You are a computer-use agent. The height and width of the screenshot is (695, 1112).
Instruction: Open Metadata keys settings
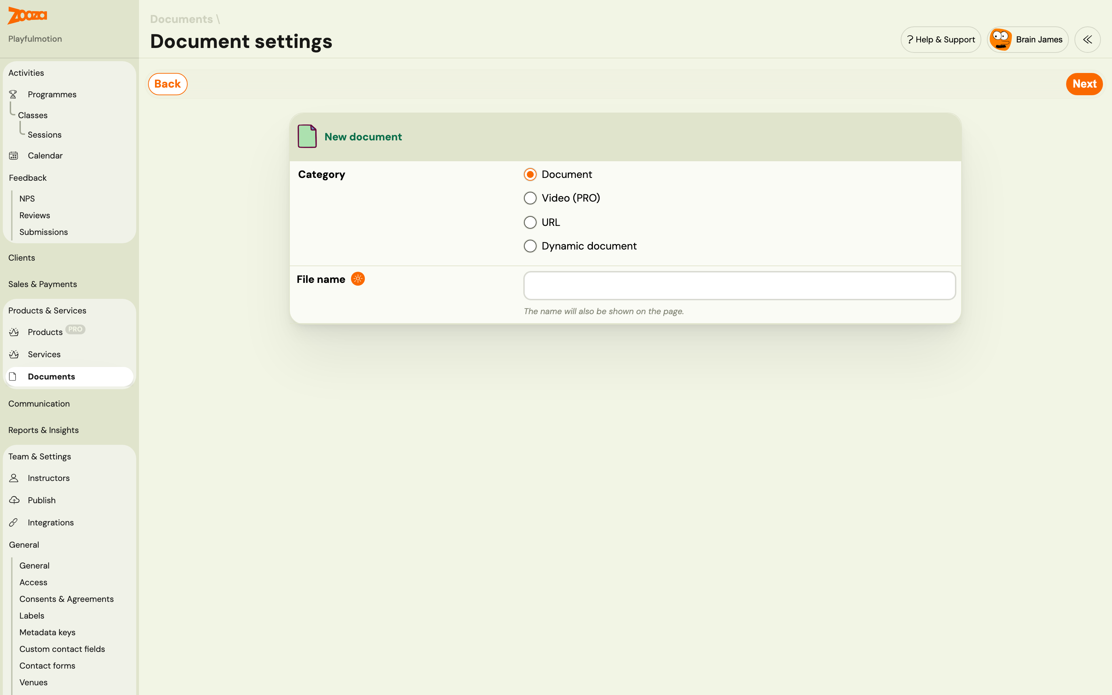point(47,632)
